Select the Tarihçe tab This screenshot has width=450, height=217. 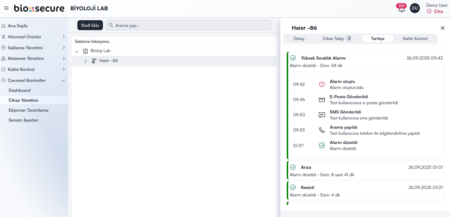(378, 39)
